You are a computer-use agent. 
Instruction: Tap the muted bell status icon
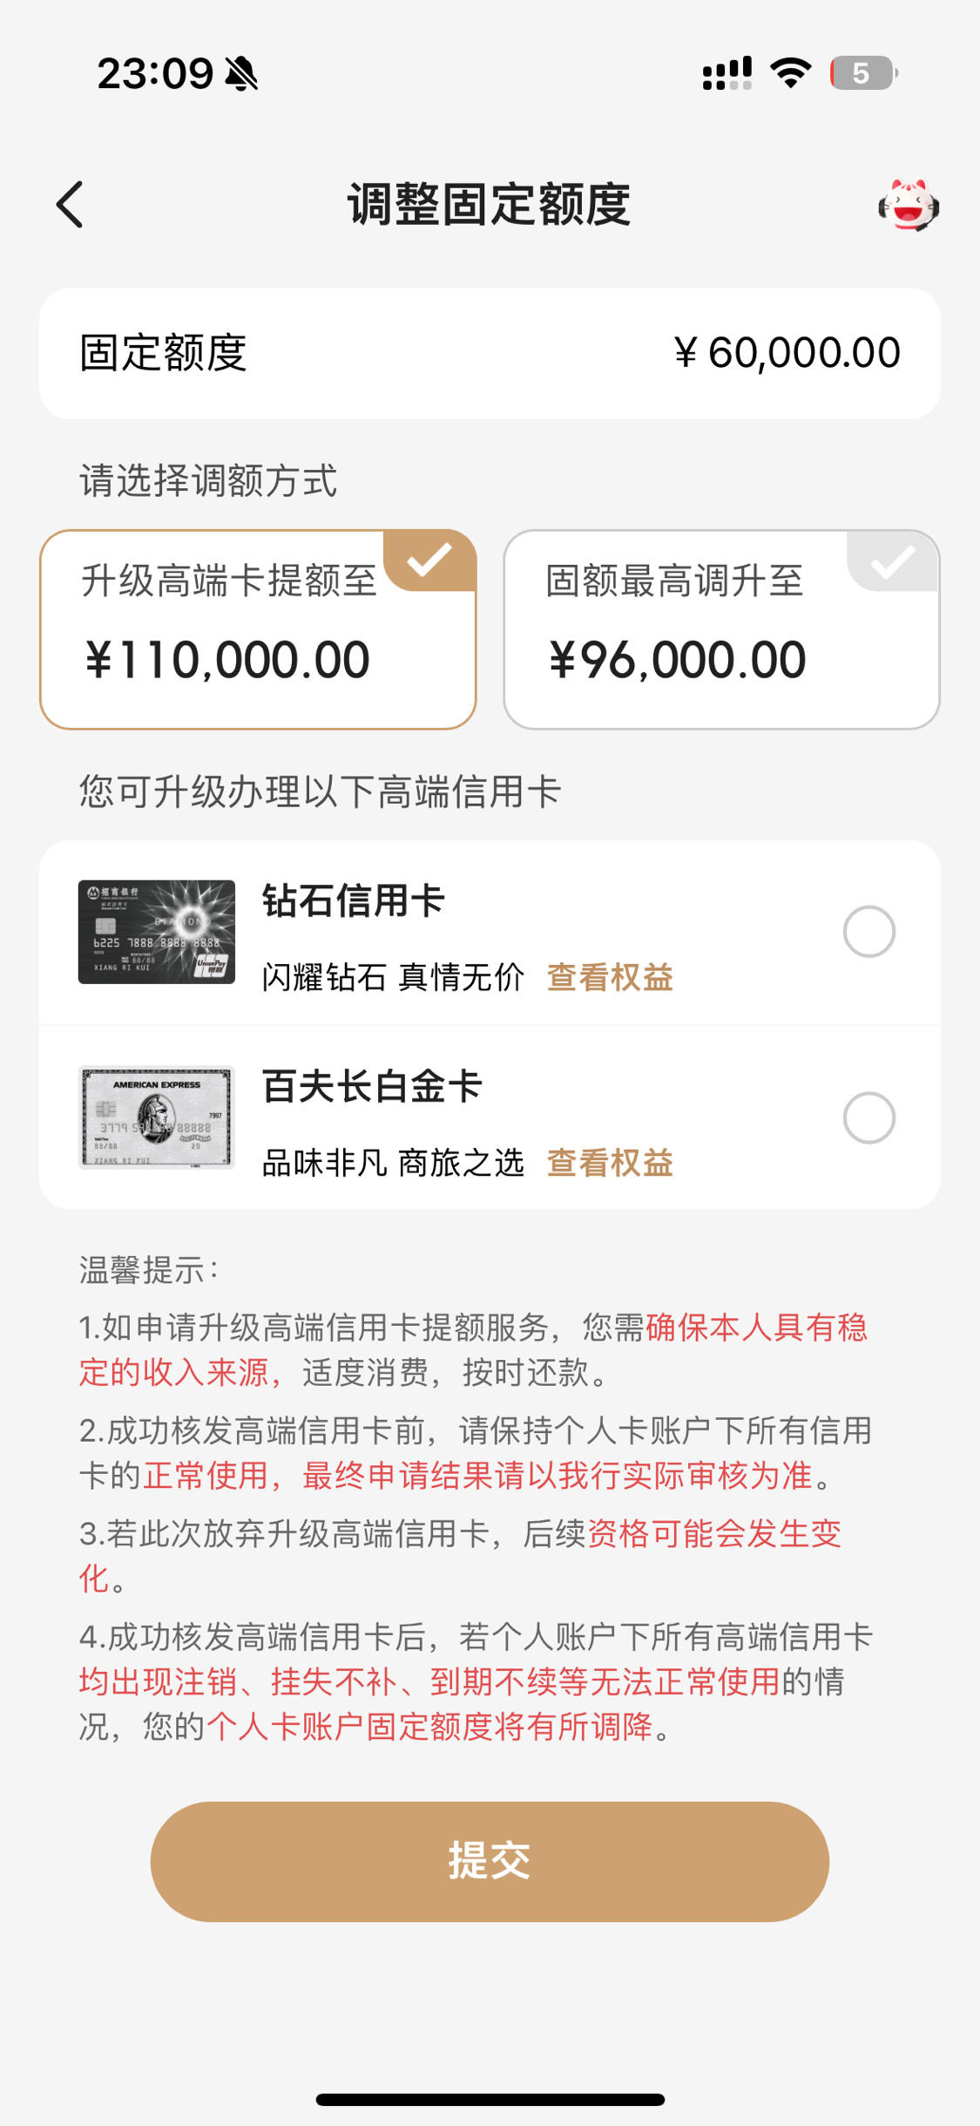pos(241,73)
